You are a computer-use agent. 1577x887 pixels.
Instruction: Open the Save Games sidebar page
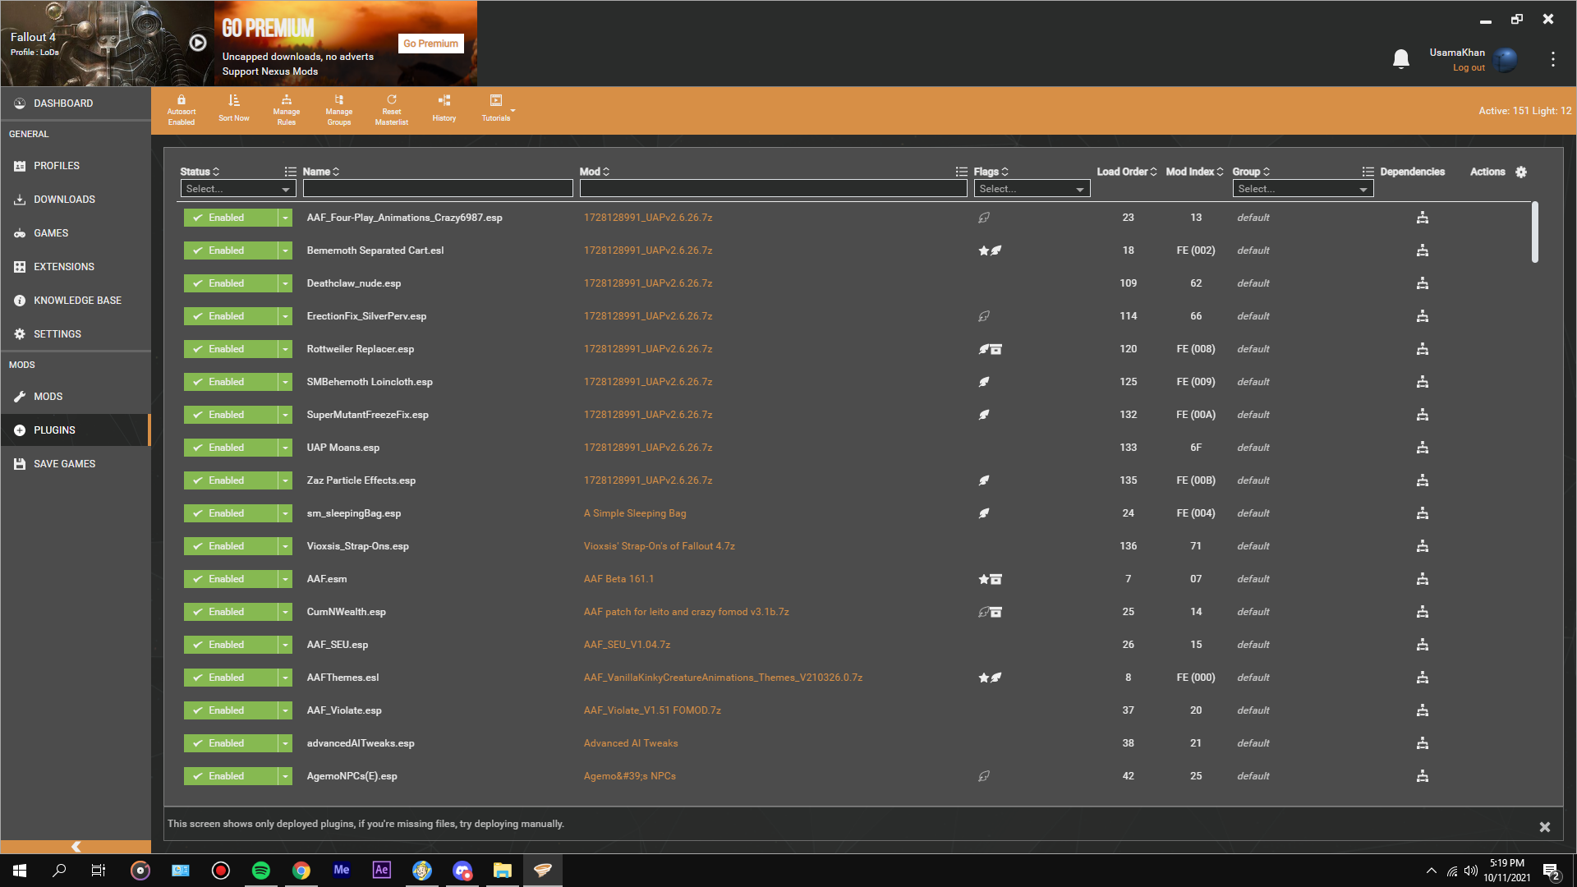pyautogui.click(x=64, y=464)
